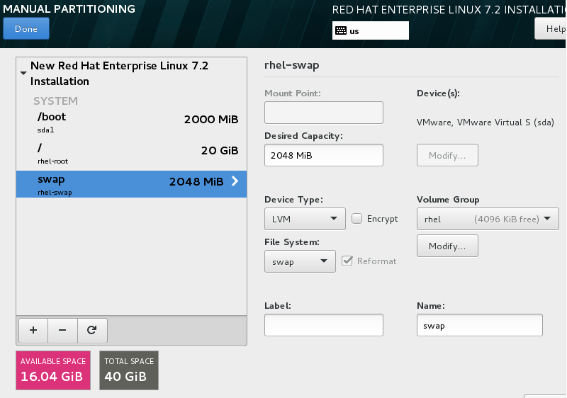Screen dimensions: 567x398
Task: Click the Desired Capacity field
Action: 324,155
